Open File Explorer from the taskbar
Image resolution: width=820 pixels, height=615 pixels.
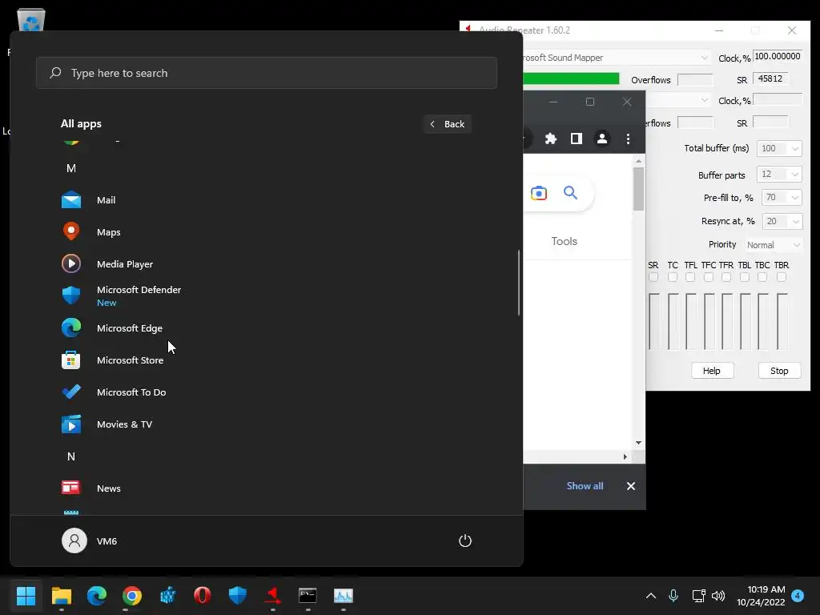(x=61, y=596)
